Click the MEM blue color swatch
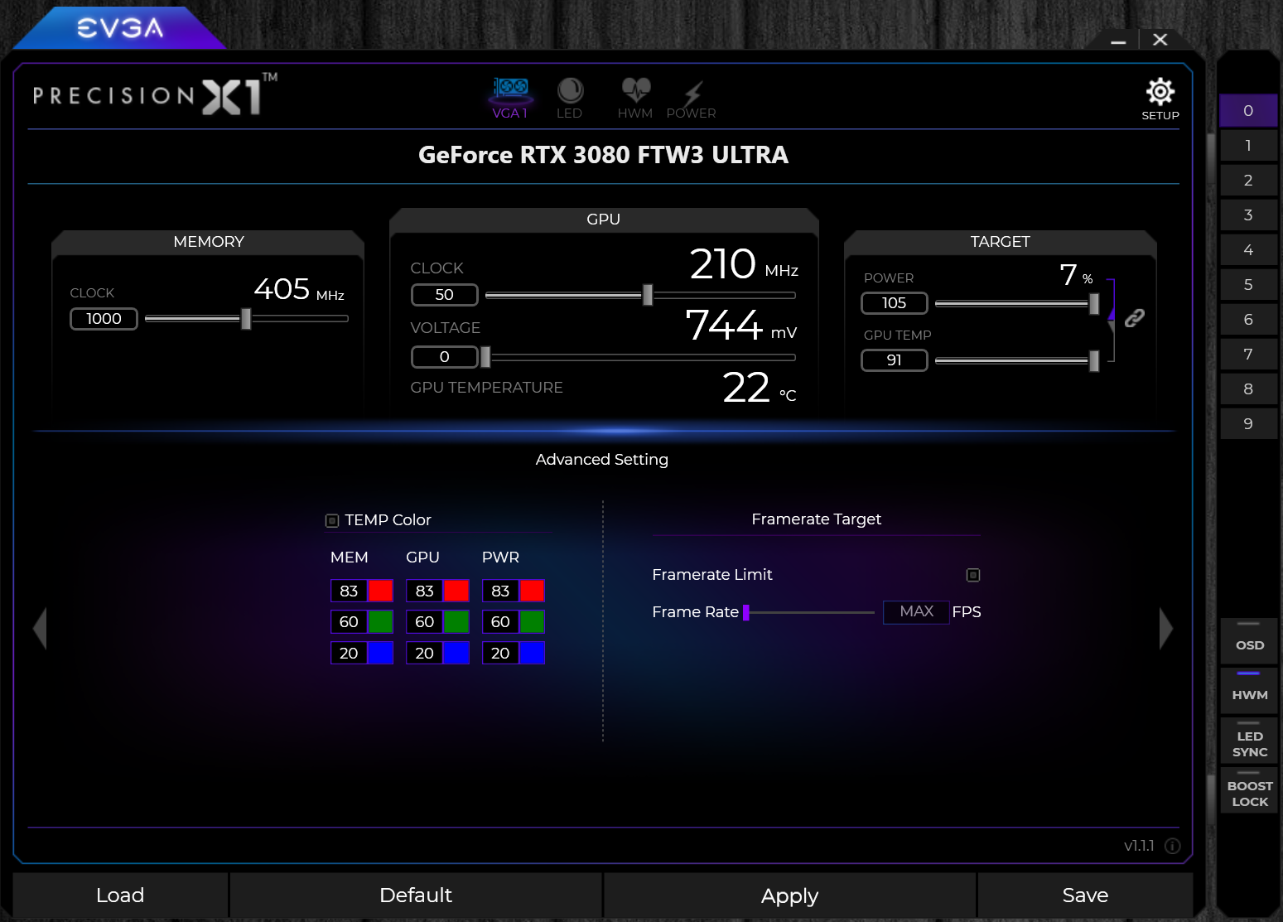This screenshot has width=1283, height=922. 381,653
